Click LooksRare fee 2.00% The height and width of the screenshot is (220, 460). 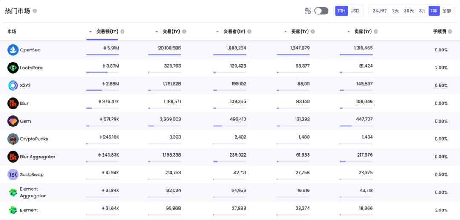tap(441, 68)
